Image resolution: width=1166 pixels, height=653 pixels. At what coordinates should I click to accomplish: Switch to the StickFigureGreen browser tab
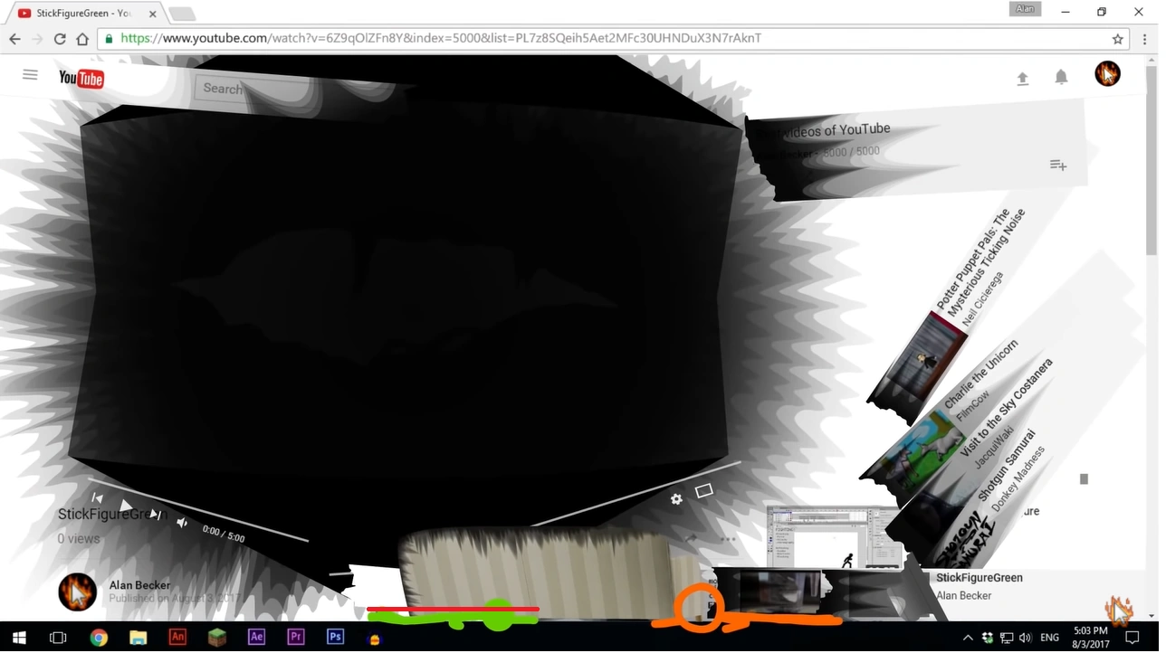pyautogui.click(x=83, y=14)
